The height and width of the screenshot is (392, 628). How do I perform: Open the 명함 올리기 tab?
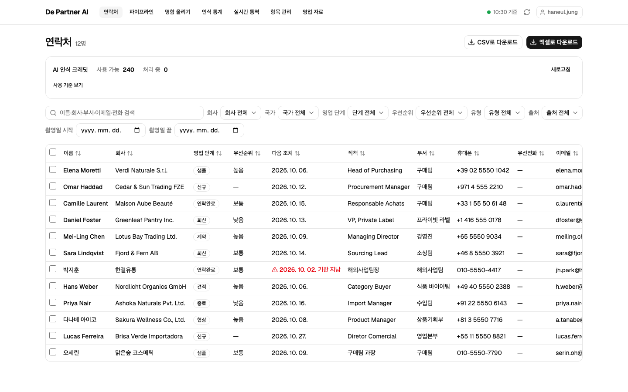coord(177,12)
